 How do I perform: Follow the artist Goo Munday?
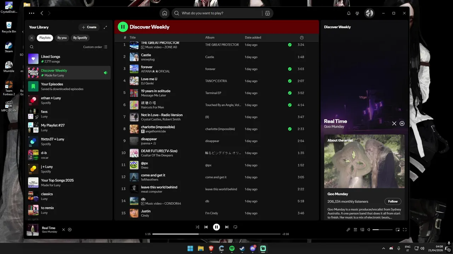pyautogui.click(x=393, y=201)
